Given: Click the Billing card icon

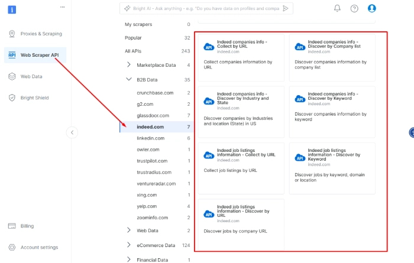Looking at the screenshot, I should 12,226.
